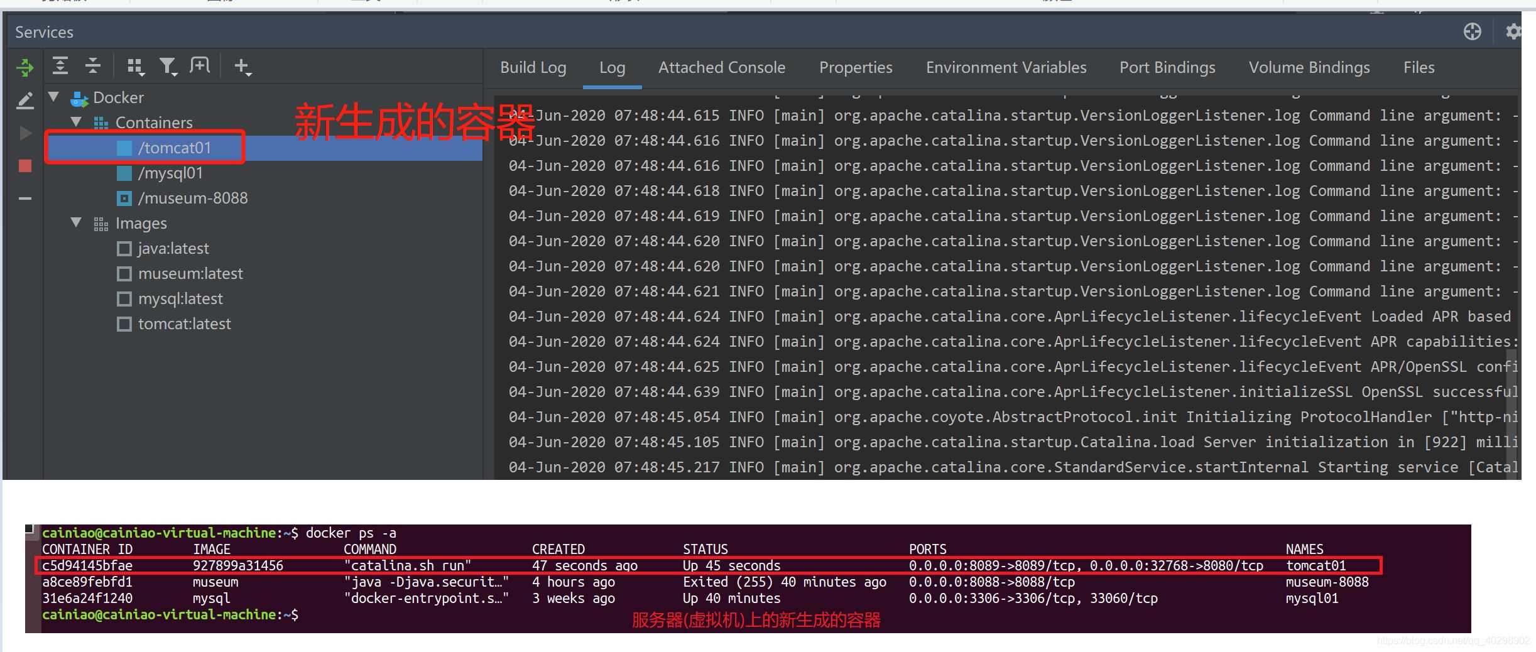The width and height of the screenshot is (1536, 652).
Task: Open the Port Bindings tab
Action: 1167,67
